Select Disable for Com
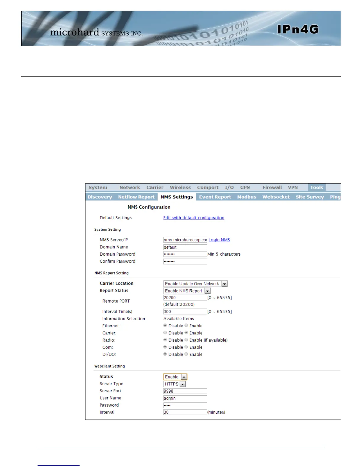The height and width of the screenshot is (468, 362). (165, 347)
